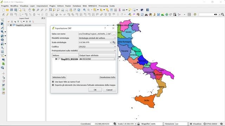Open the Layer menu

pos(32,6)
